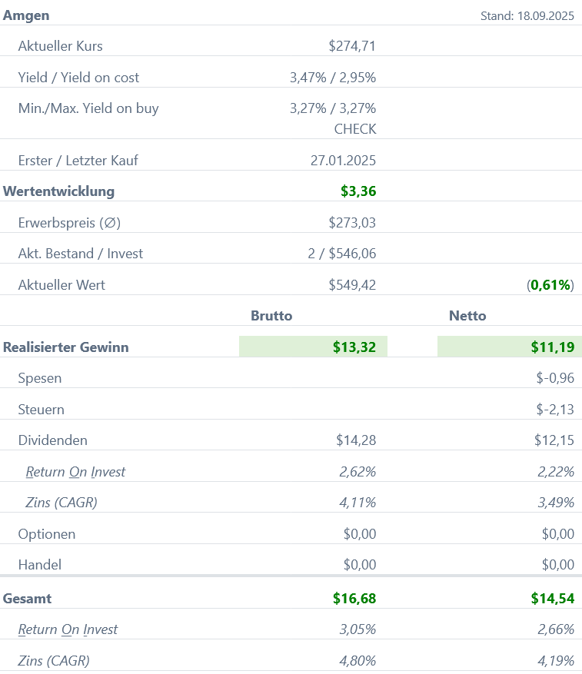
Task: Select the Gesamt Netto CAGR value 4,19%
Action: (x=555, y=660)
